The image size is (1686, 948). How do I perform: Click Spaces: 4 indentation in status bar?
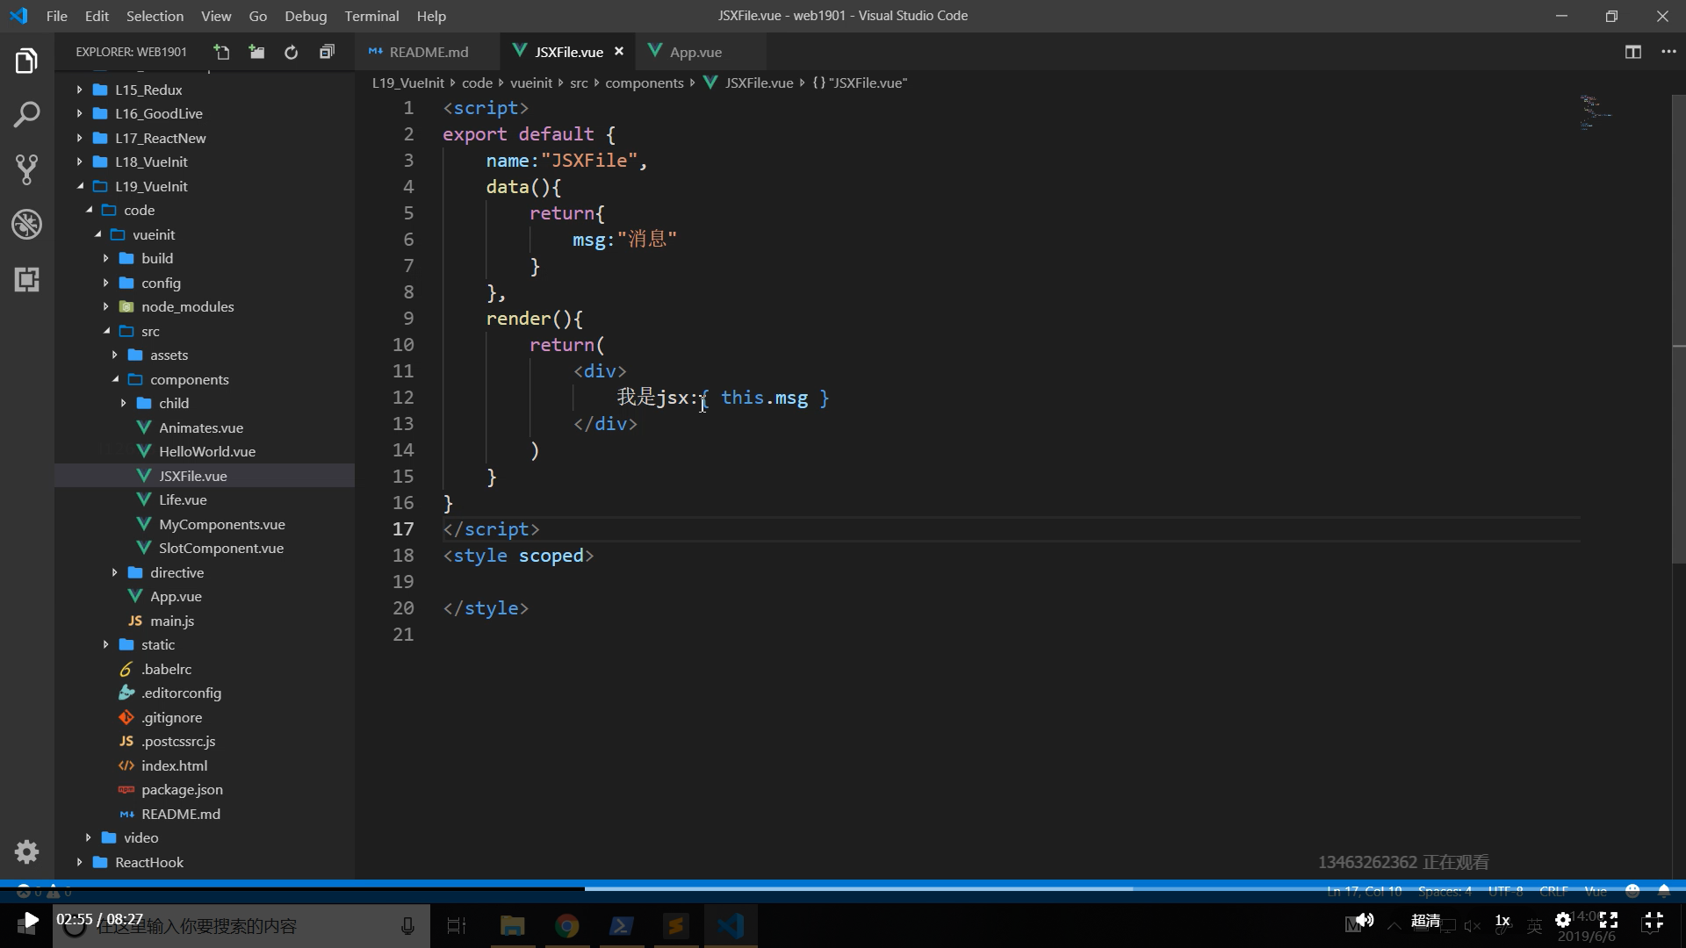pos(1445,891)
